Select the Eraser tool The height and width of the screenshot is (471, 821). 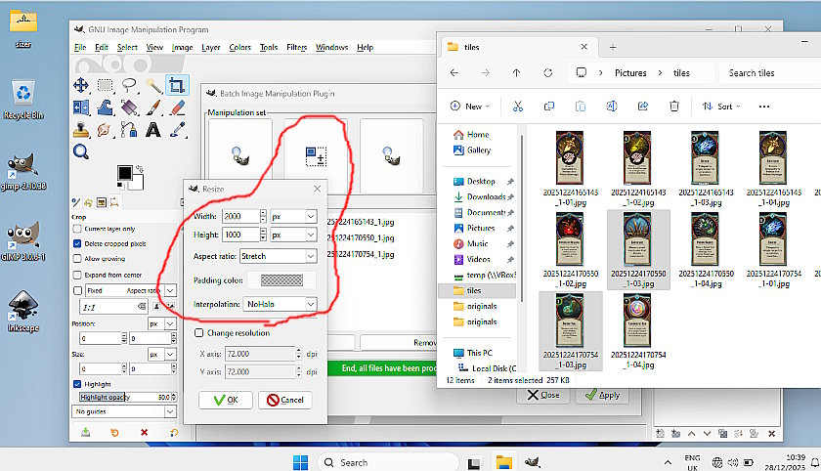pos(178,107)
